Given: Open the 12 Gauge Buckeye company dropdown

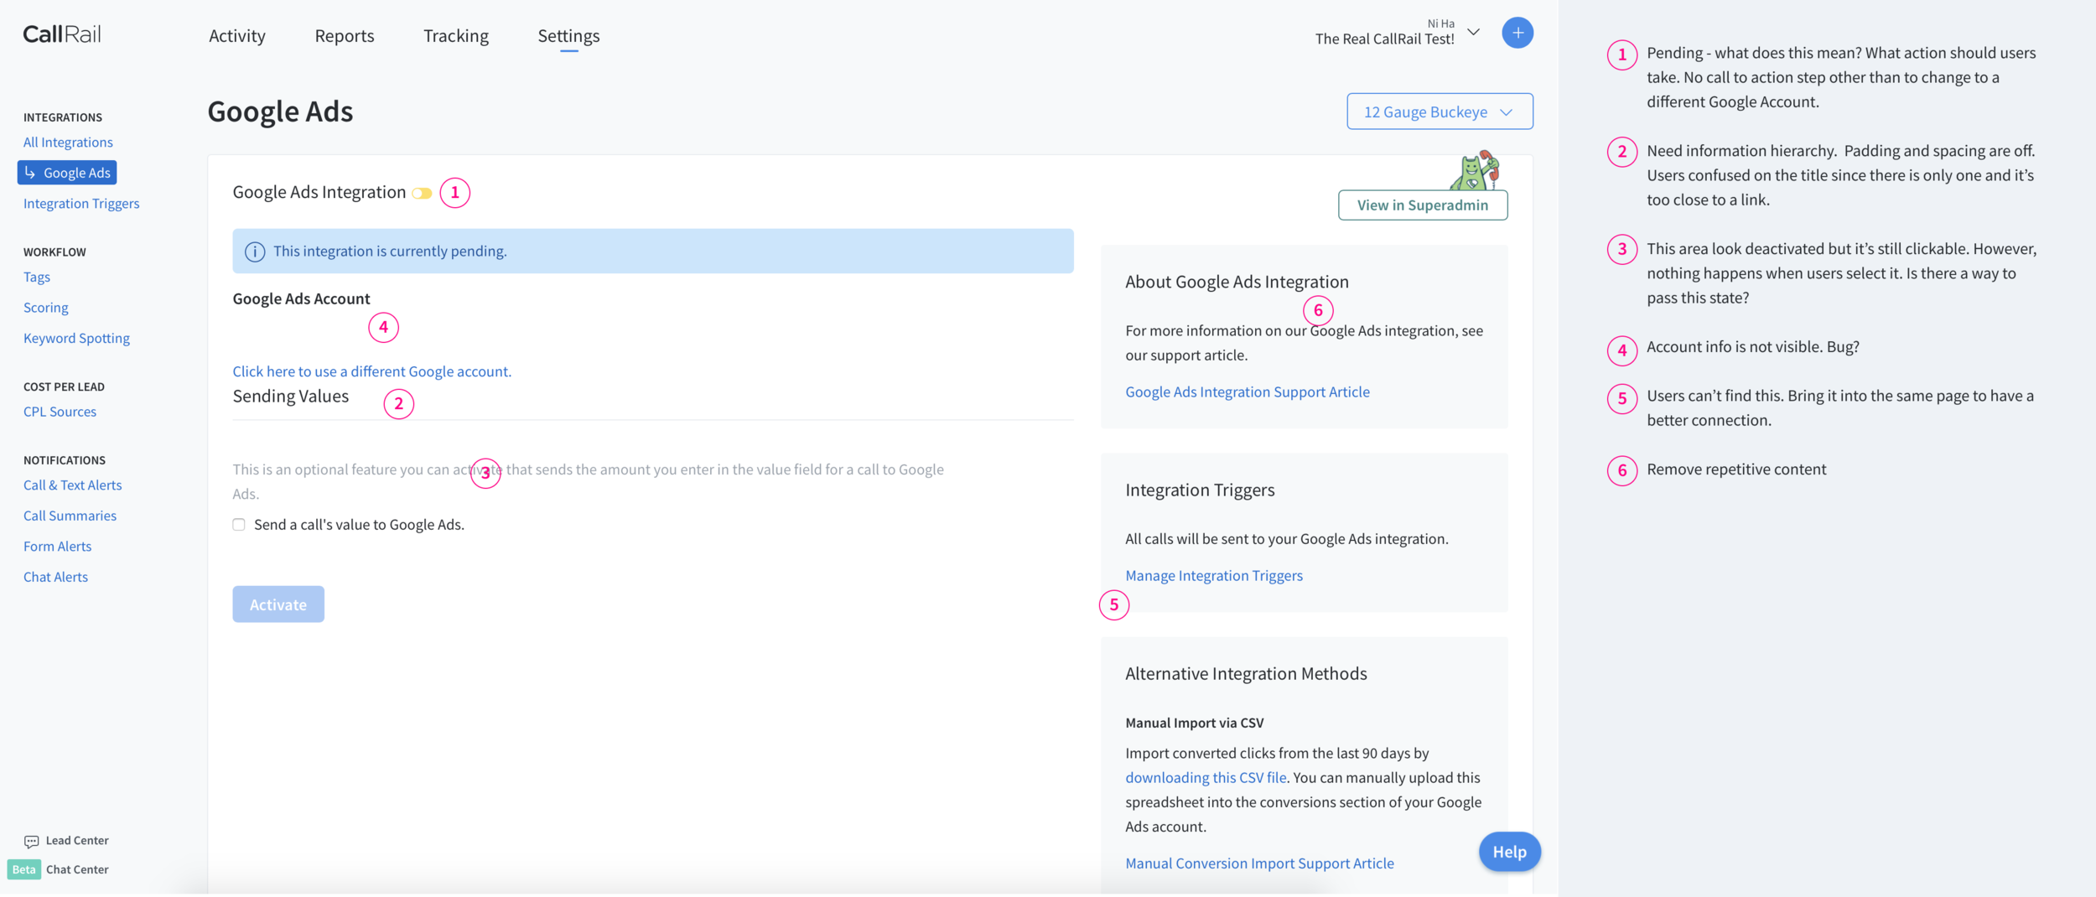Looking at the screenshot, I should [1440, 111].
